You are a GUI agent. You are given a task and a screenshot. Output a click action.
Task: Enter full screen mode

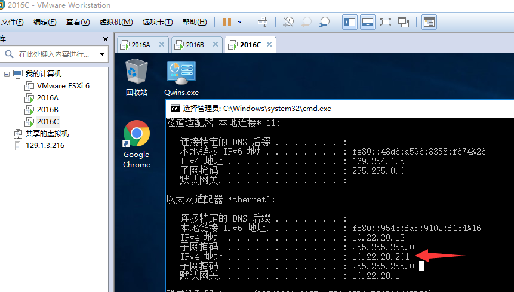pyautogui.click(x=385, y=22)
